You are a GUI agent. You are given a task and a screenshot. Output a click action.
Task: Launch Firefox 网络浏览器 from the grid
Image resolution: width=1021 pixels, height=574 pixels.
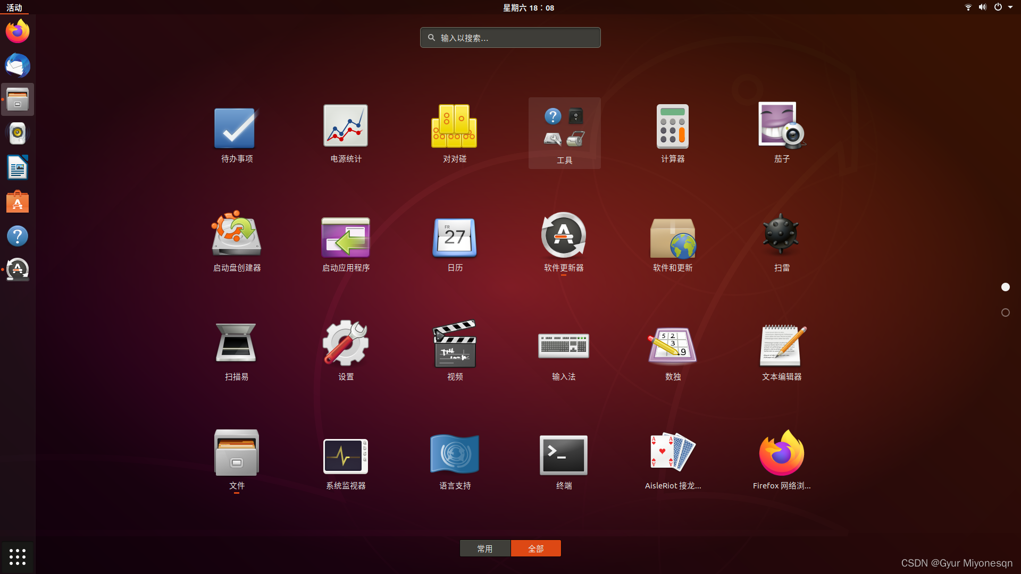pos(782,460)
